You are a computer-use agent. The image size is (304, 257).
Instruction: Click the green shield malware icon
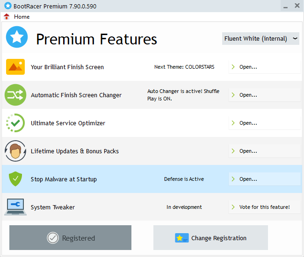pyautogui.click(x=15, y=179)
